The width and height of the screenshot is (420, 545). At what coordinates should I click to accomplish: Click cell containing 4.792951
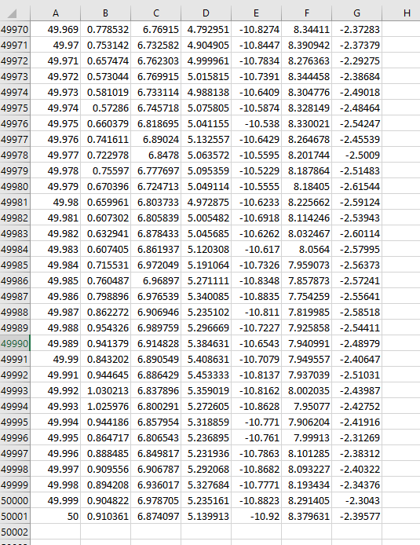[206, 30]
